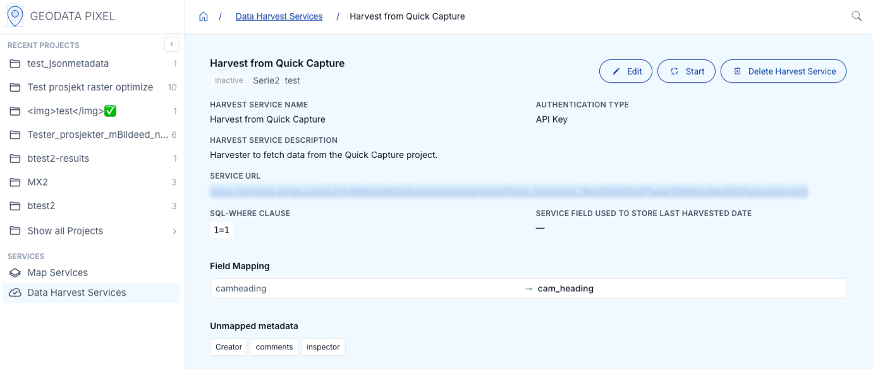The width and height of the screenshot is (873, 369).
Task: Click the harvest service description text
Action: tap(324, 155)
